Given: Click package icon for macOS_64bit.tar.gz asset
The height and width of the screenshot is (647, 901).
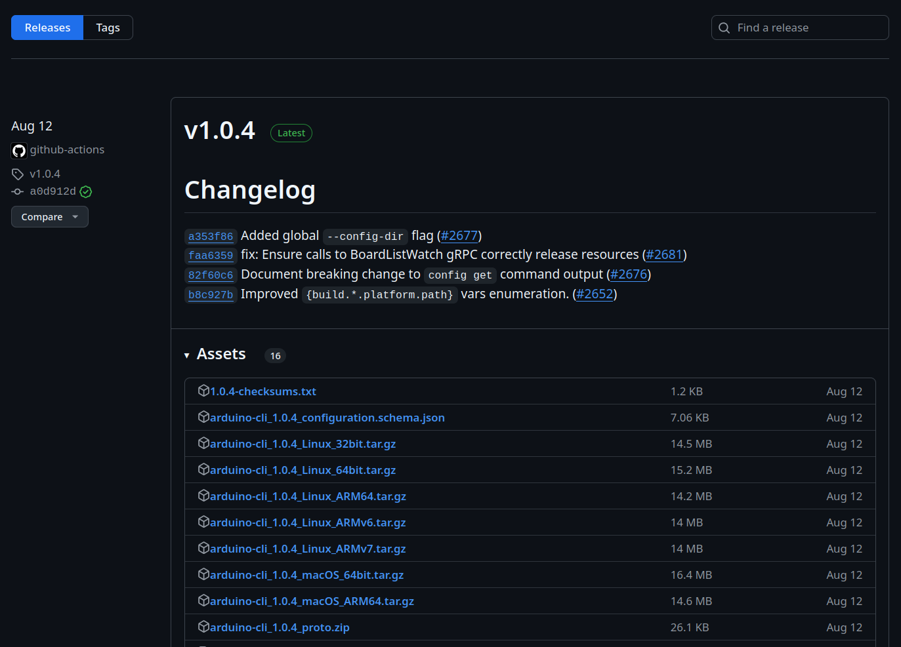Looking at the screenshot, I should click(203, 574).
